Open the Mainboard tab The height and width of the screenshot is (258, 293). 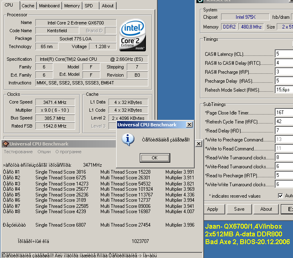49,6
